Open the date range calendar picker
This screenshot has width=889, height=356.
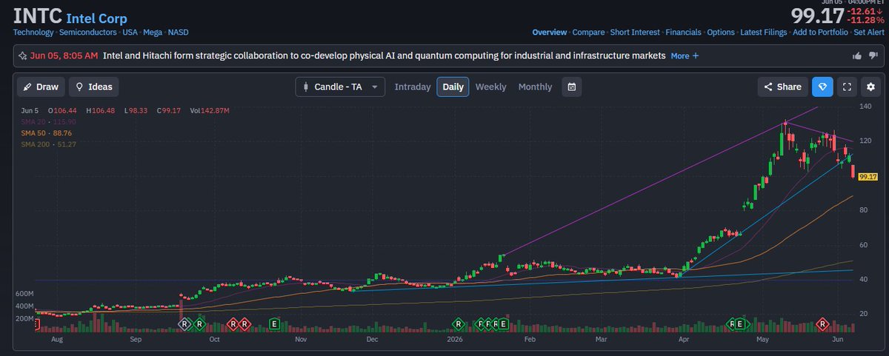pos(571,87)
